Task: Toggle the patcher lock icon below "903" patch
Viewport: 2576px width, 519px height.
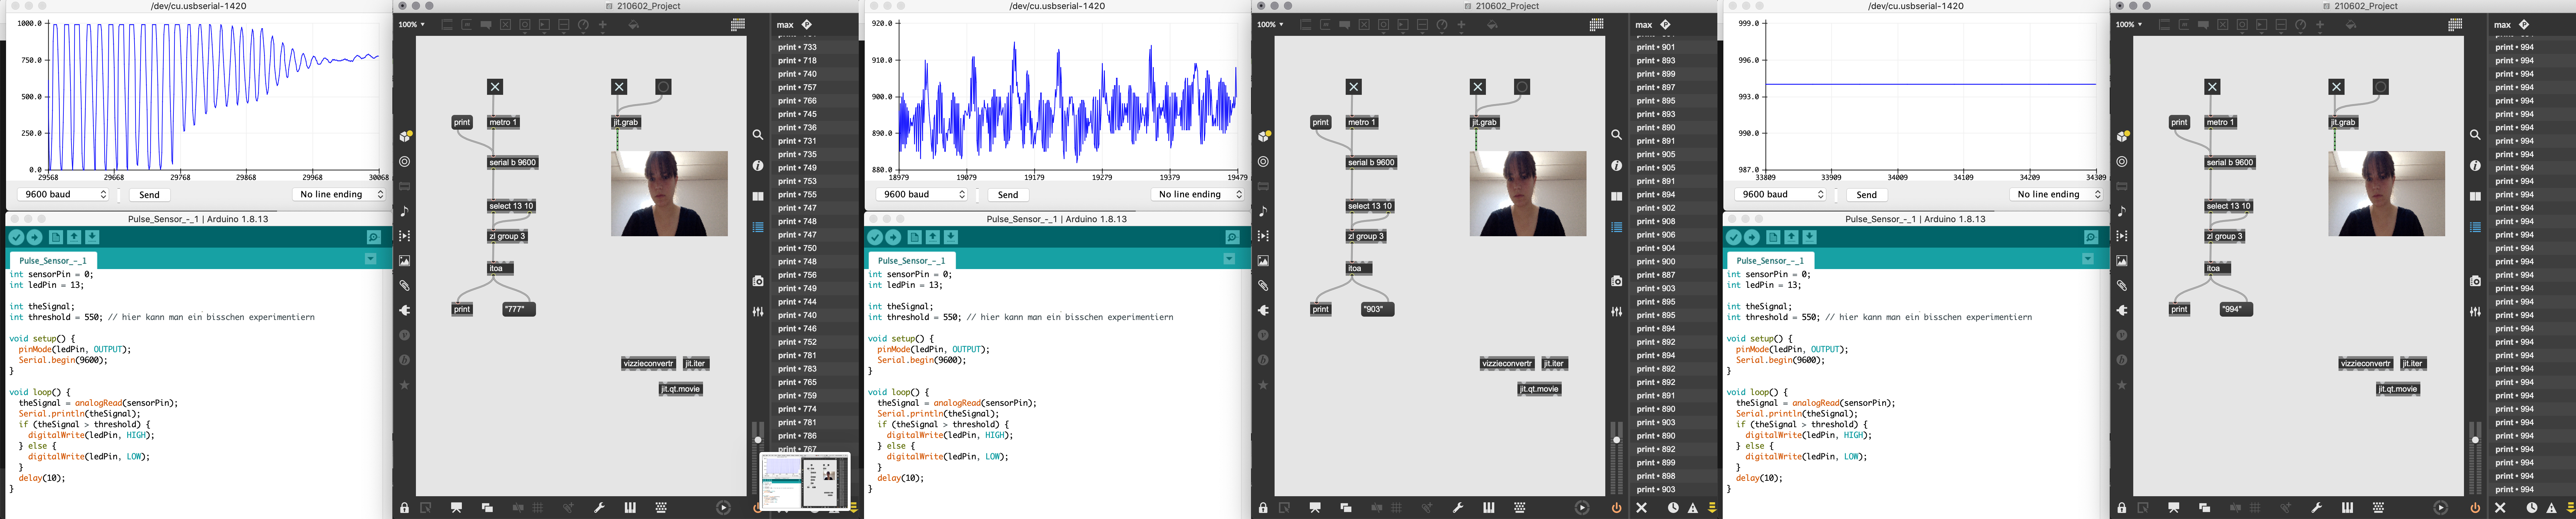Action: [1263, 508]
